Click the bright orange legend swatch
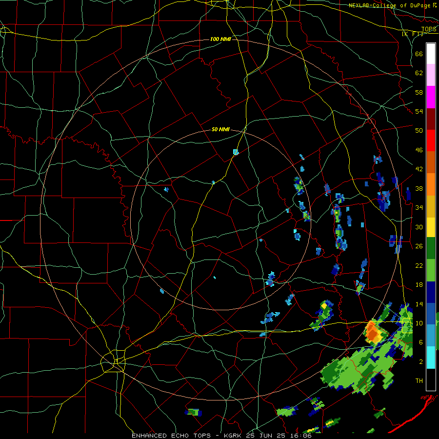This screenshot has height=439, width=439. pos(431,184)
